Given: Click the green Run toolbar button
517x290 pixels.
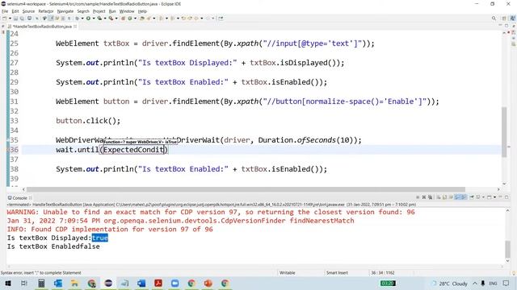Looking at the screenshot, I should 88,19.
